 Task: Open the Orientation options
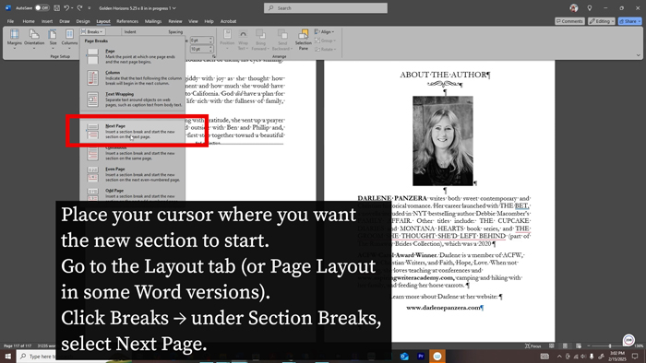[34, 39]
